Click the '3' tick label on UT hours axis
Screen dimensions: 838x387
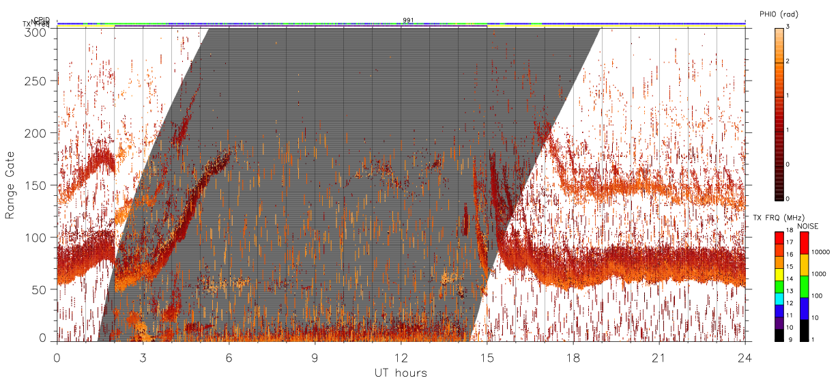pos(143,358)
